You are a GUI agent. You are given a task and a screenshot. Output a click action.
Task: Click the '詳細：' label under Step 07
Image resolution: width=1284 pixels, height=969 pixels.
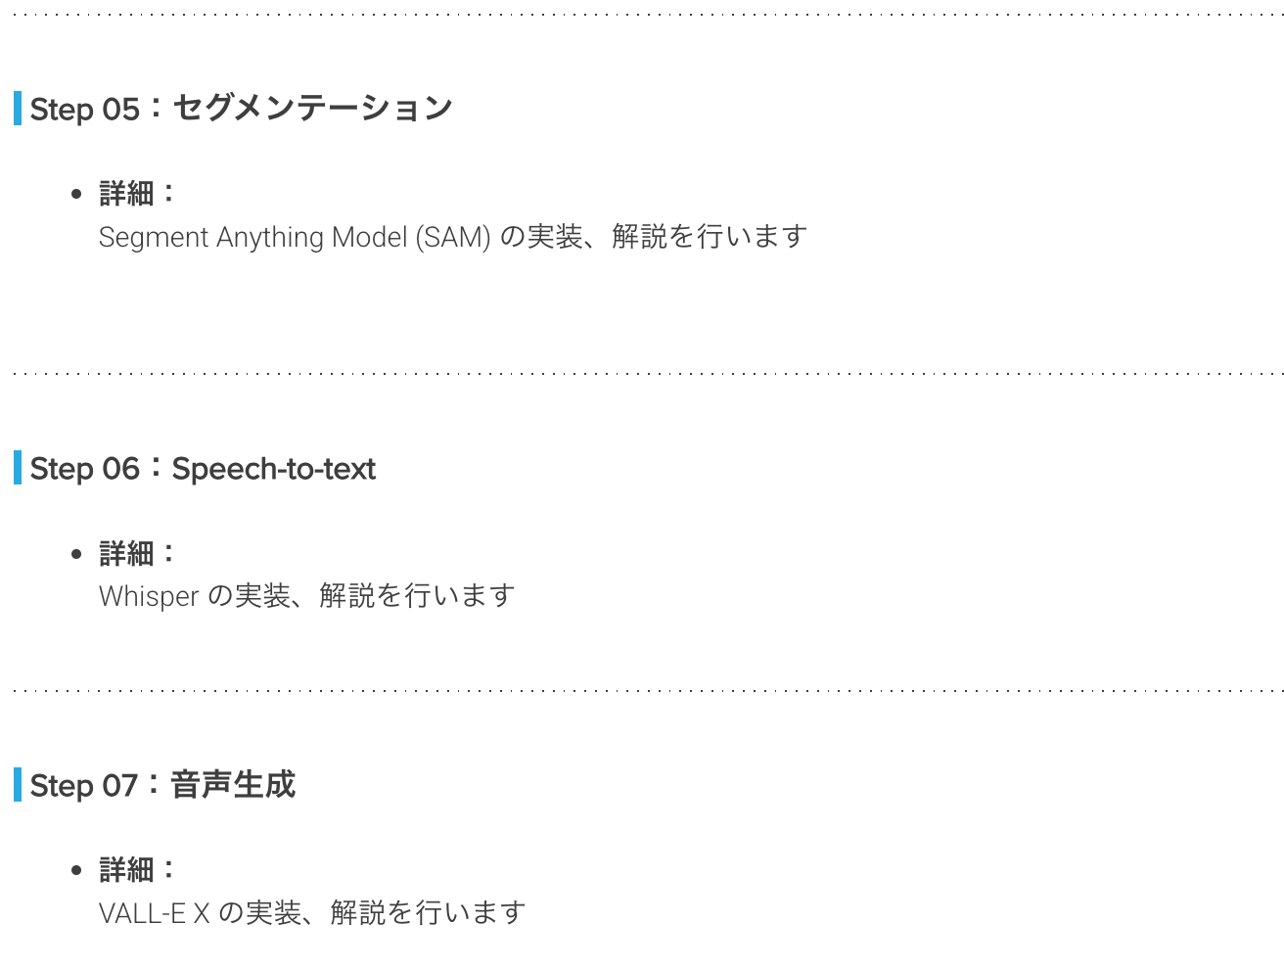tap(137, 869)
